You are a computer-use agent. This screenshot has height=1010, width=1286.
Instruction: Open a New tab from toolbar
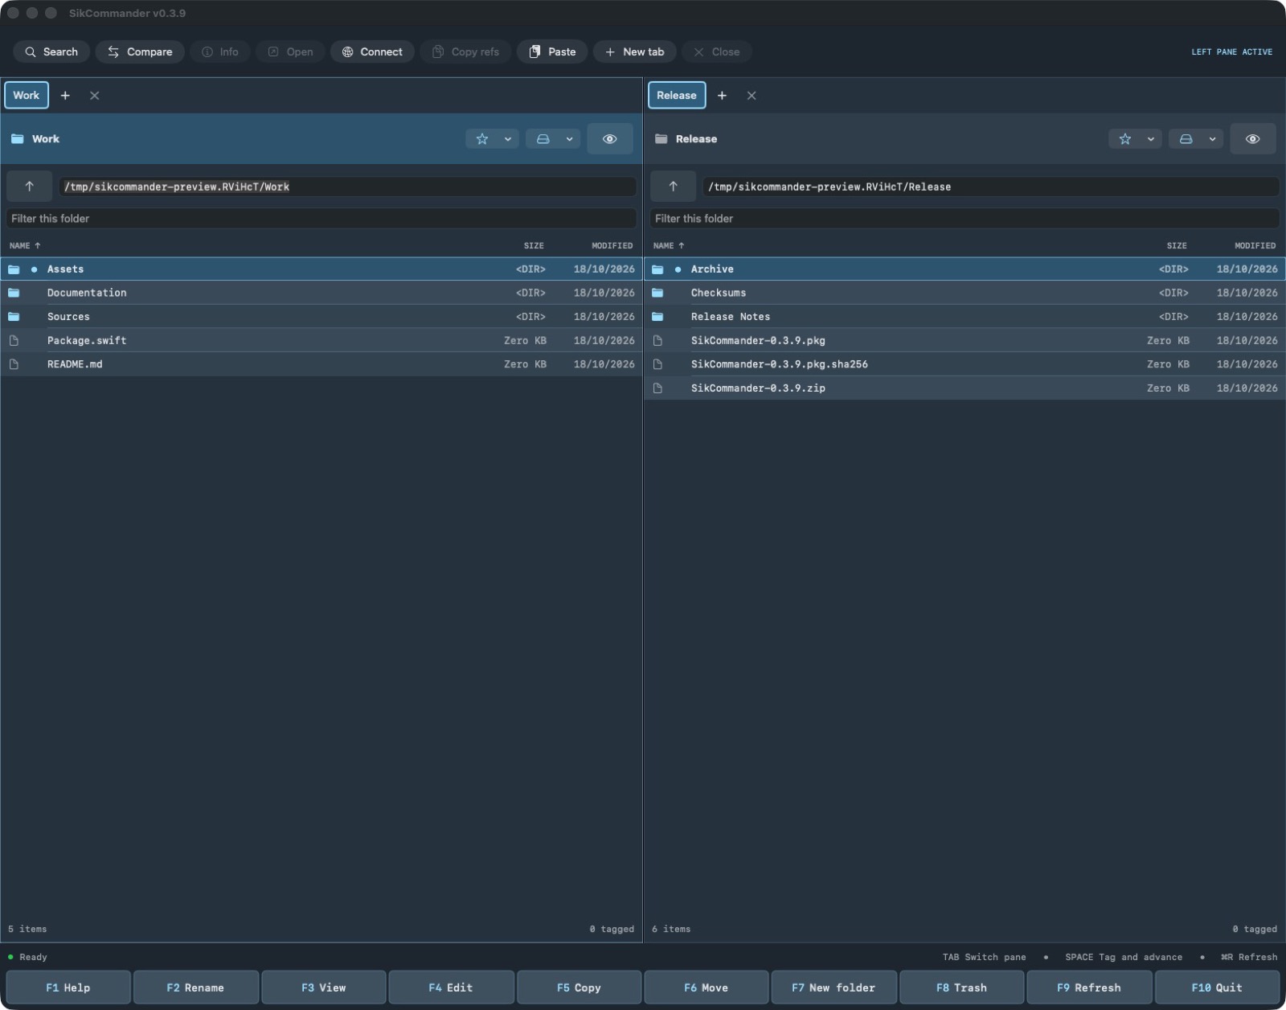(x=635, y=51)
